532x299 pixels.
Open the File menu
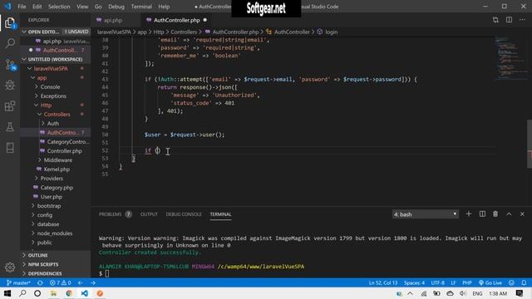coord(22,7)
